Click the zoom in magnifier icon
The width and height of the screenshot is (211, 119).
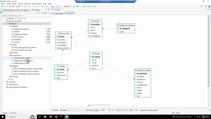click(x=110, y=110)
